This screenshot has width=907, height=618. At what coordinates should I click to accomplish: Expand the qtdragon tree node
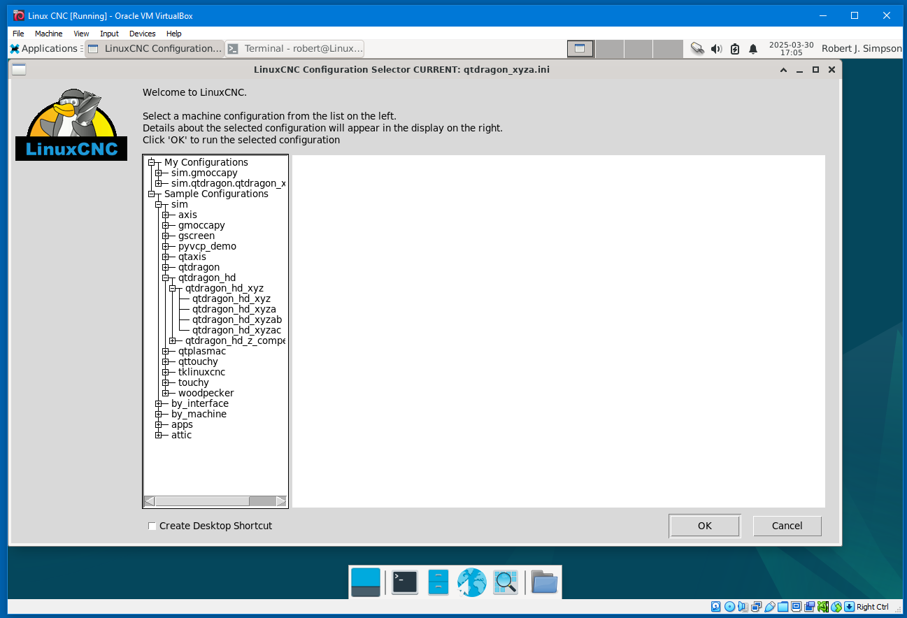(x=166, y=267)
